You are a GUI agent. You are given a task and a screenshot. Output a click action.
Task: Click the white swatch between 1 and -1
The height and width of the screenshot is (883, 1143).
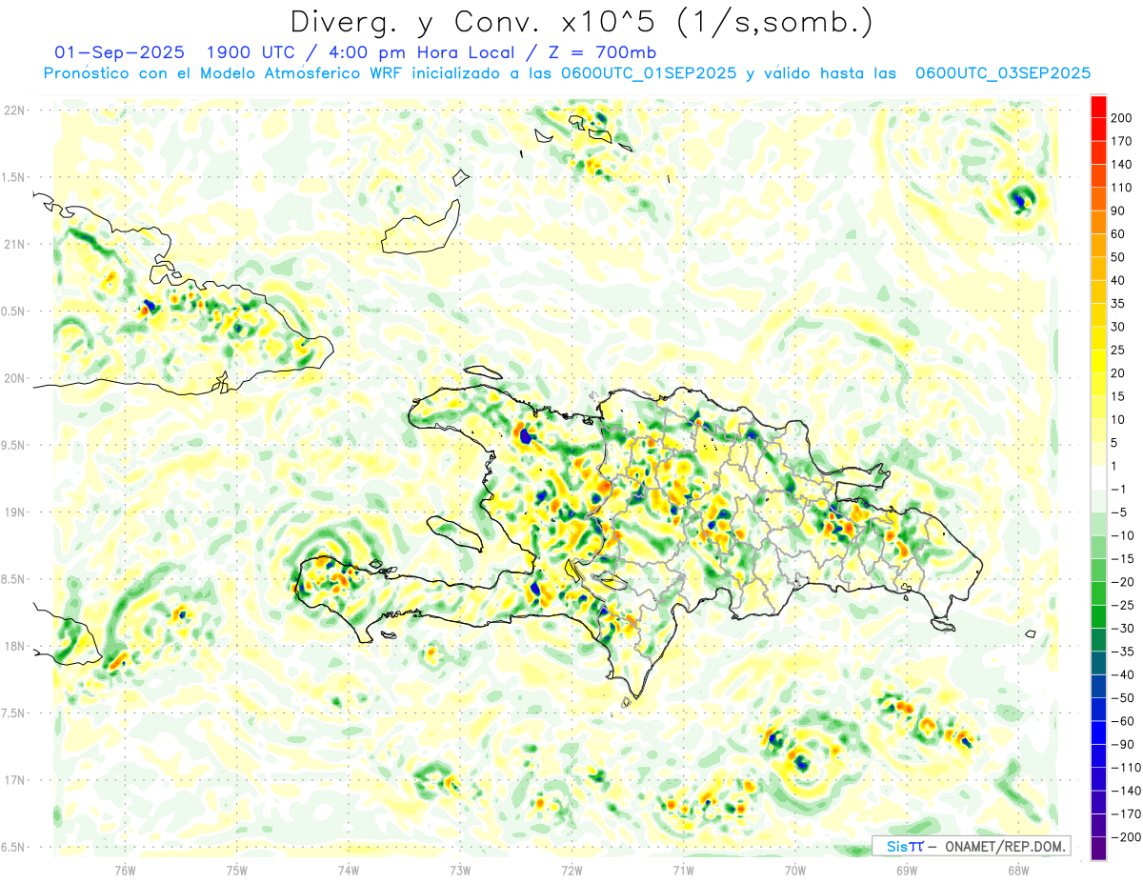(1099, 477)
